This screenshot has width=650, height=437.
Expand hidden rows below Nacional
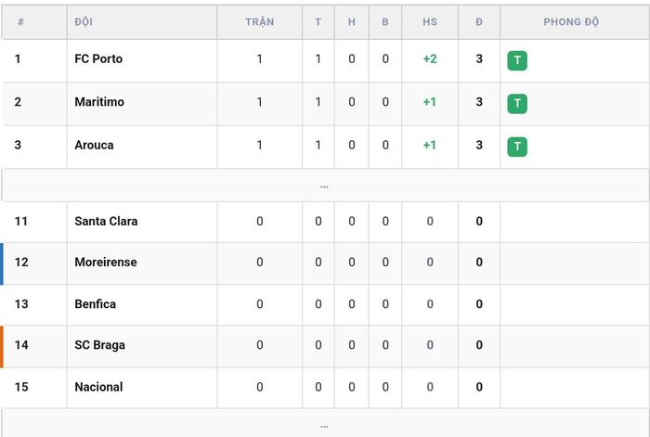pos(325,423)
